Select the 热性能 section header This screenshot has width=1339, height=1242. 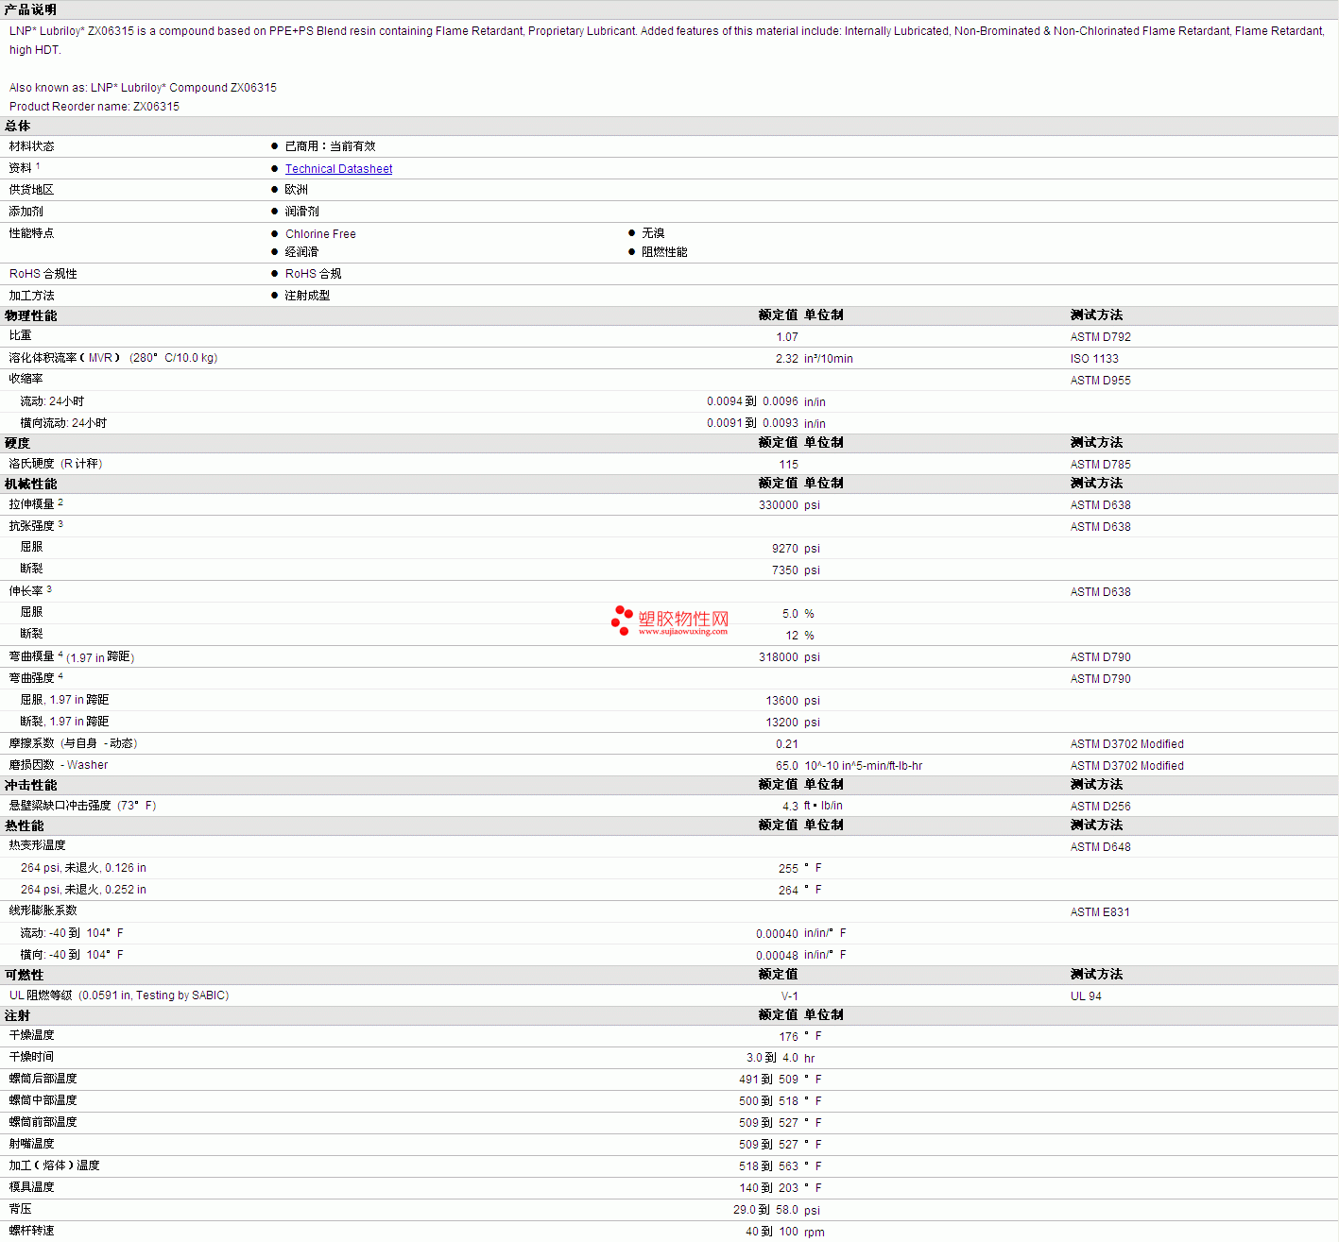pyautogui.click(x=24, y=825)
